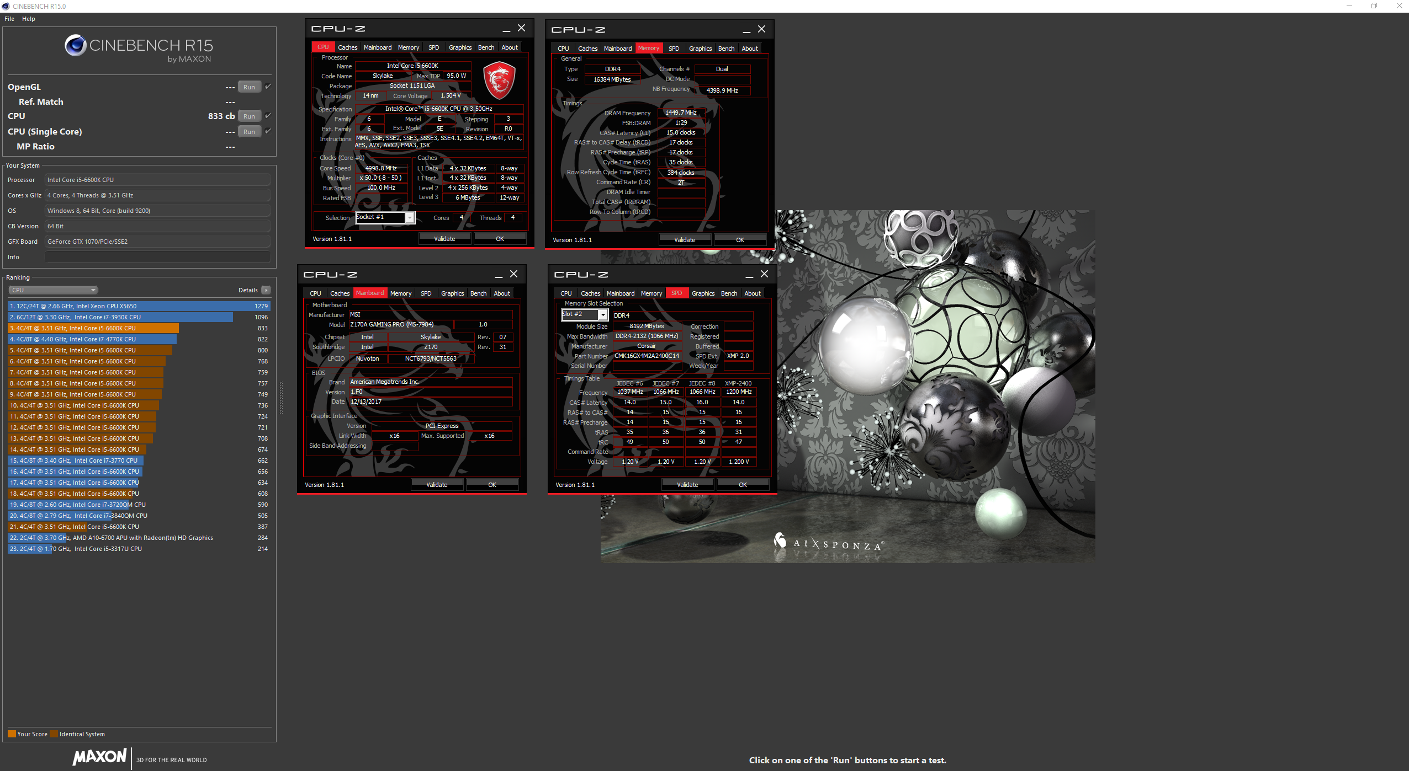This screenshot has width=1409, height=771.
Task: Toggle the CPU test checkbox
Action: [x=268, y=116]
